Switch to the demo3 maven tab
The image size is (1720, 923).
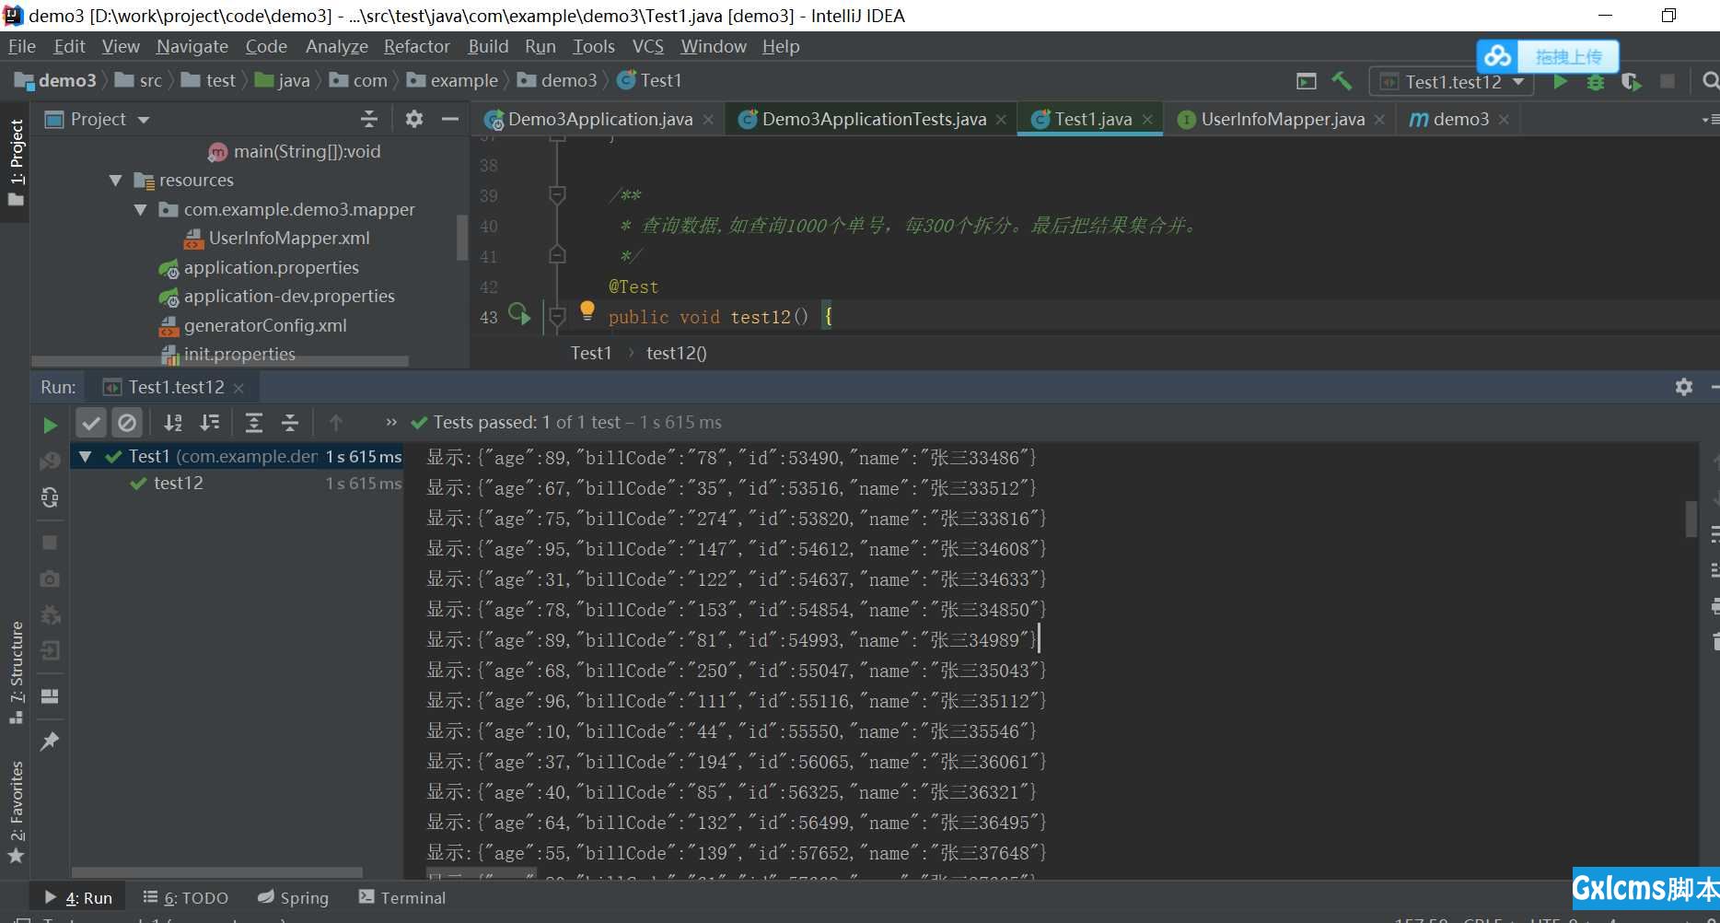pyautogui.click(x=1459, y=119)
